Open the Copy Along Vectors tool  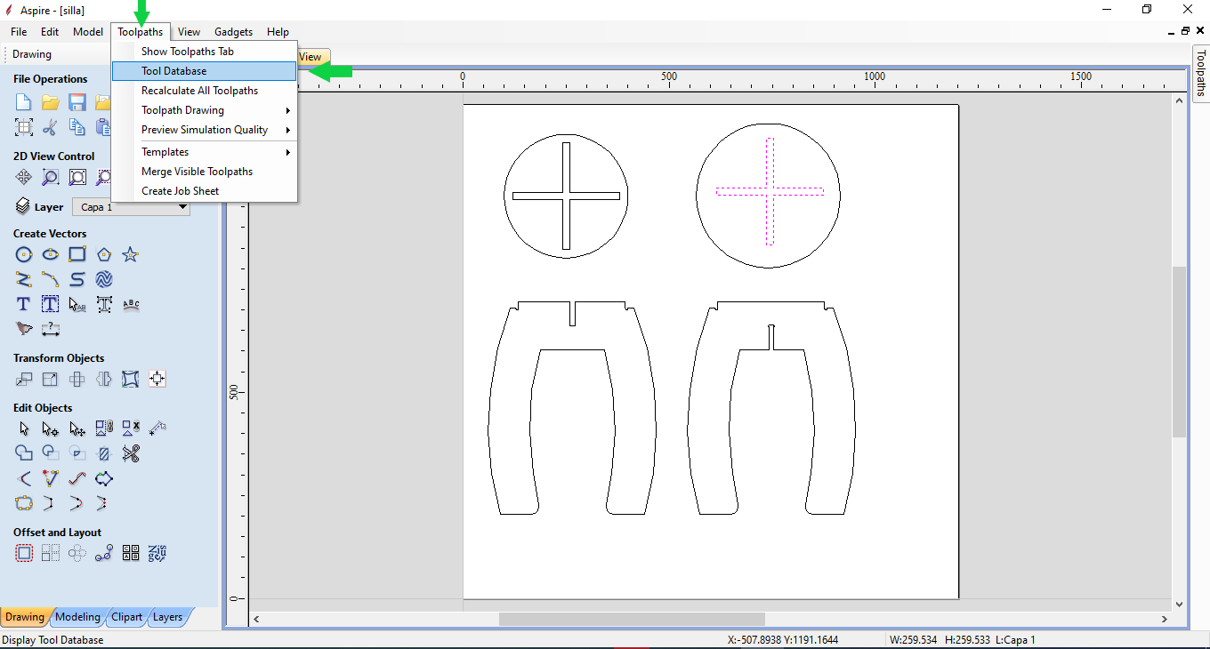tap(104, 554)
